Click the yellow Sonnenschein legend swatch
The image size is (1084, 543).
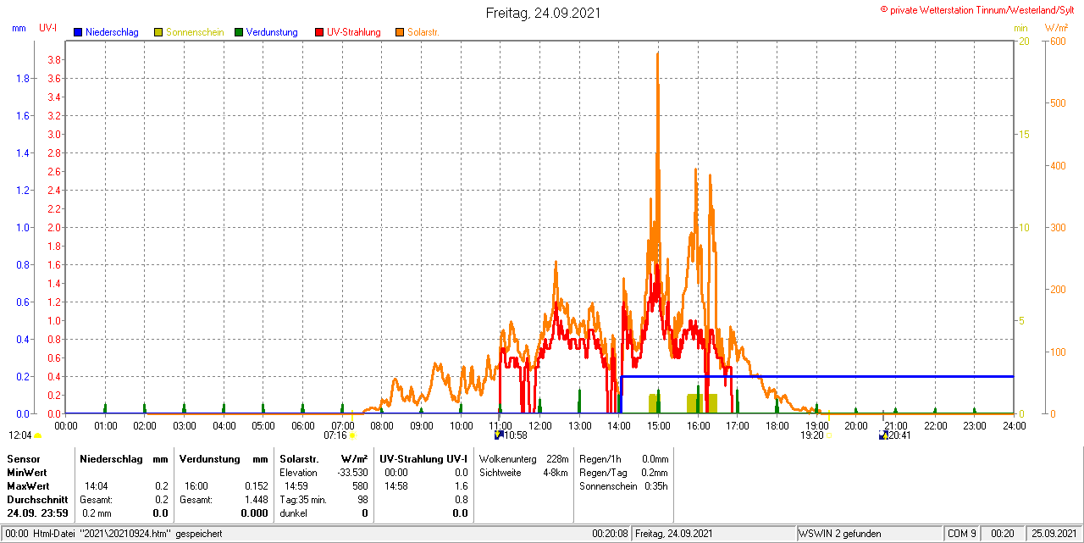pos(158,32)
